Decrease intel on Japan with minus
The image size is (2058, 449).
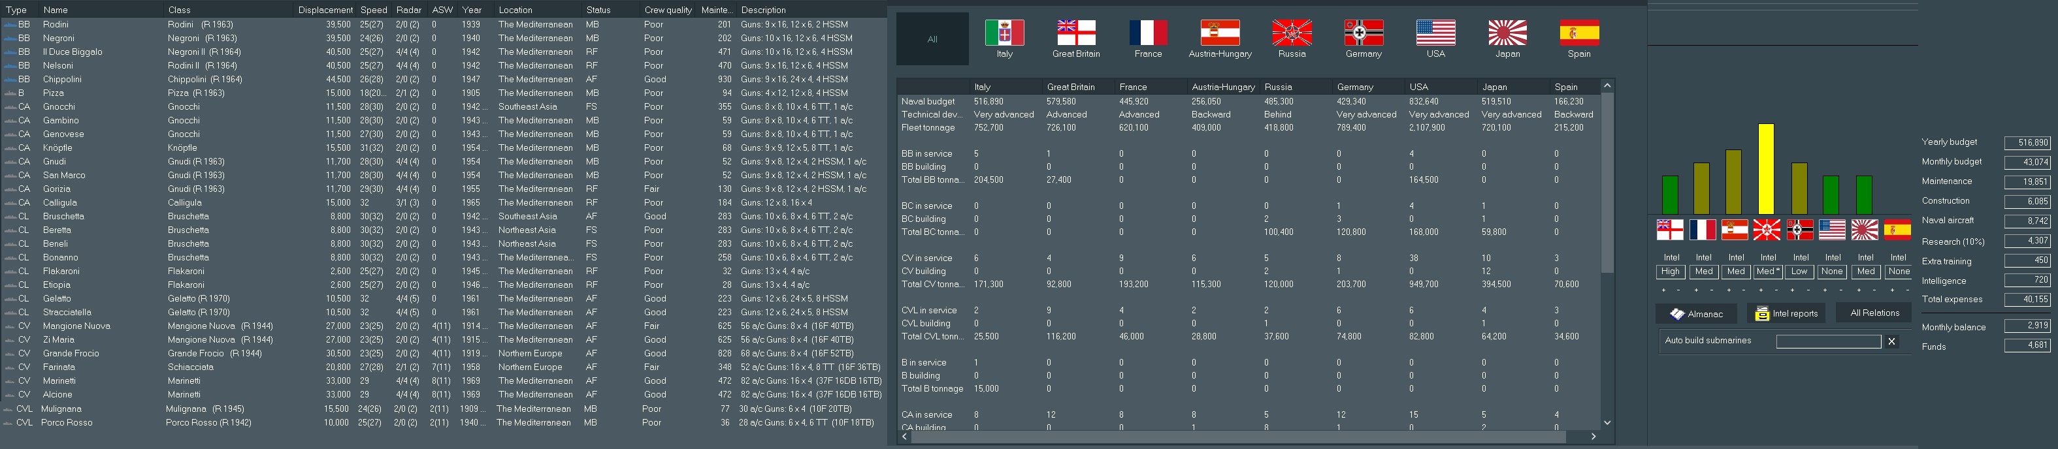[1874, 290]
